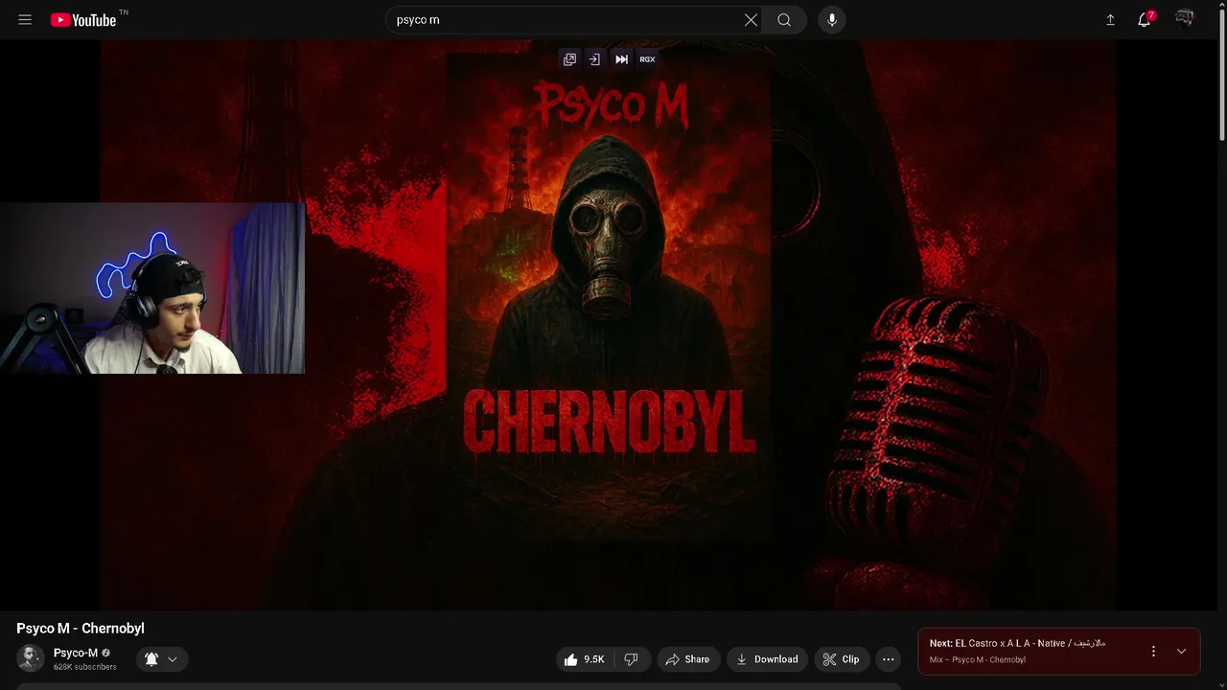Click the RGX overlay button
Image resolution: width=1227 pixels, height=690 pixels.
pyautogui.click(x=647, y=59)
